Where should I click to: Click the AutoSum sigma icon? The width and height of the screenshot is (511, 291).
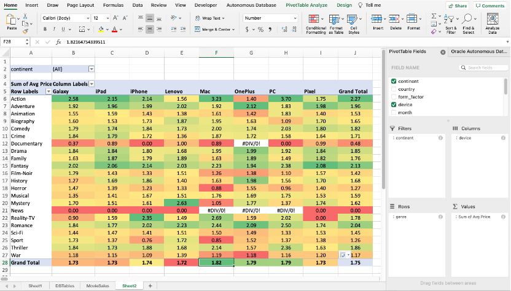[x=434, y=16]
